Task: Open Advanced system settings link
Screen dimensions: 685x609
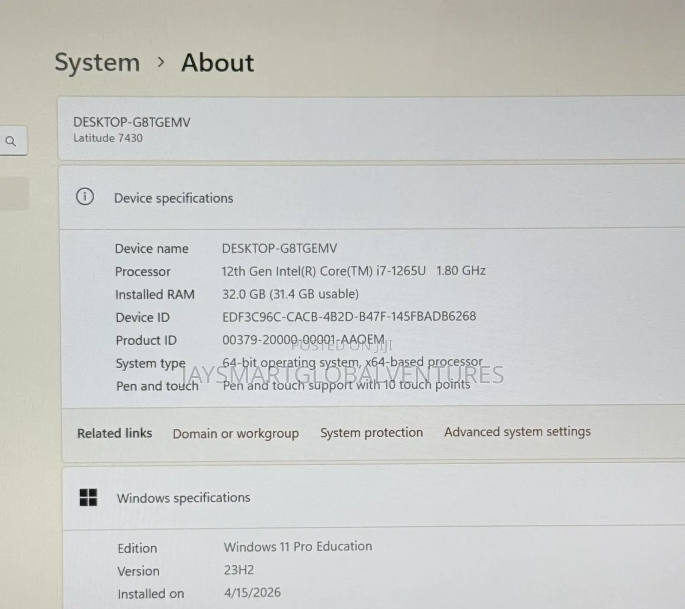Action: [x=517, y=432]
